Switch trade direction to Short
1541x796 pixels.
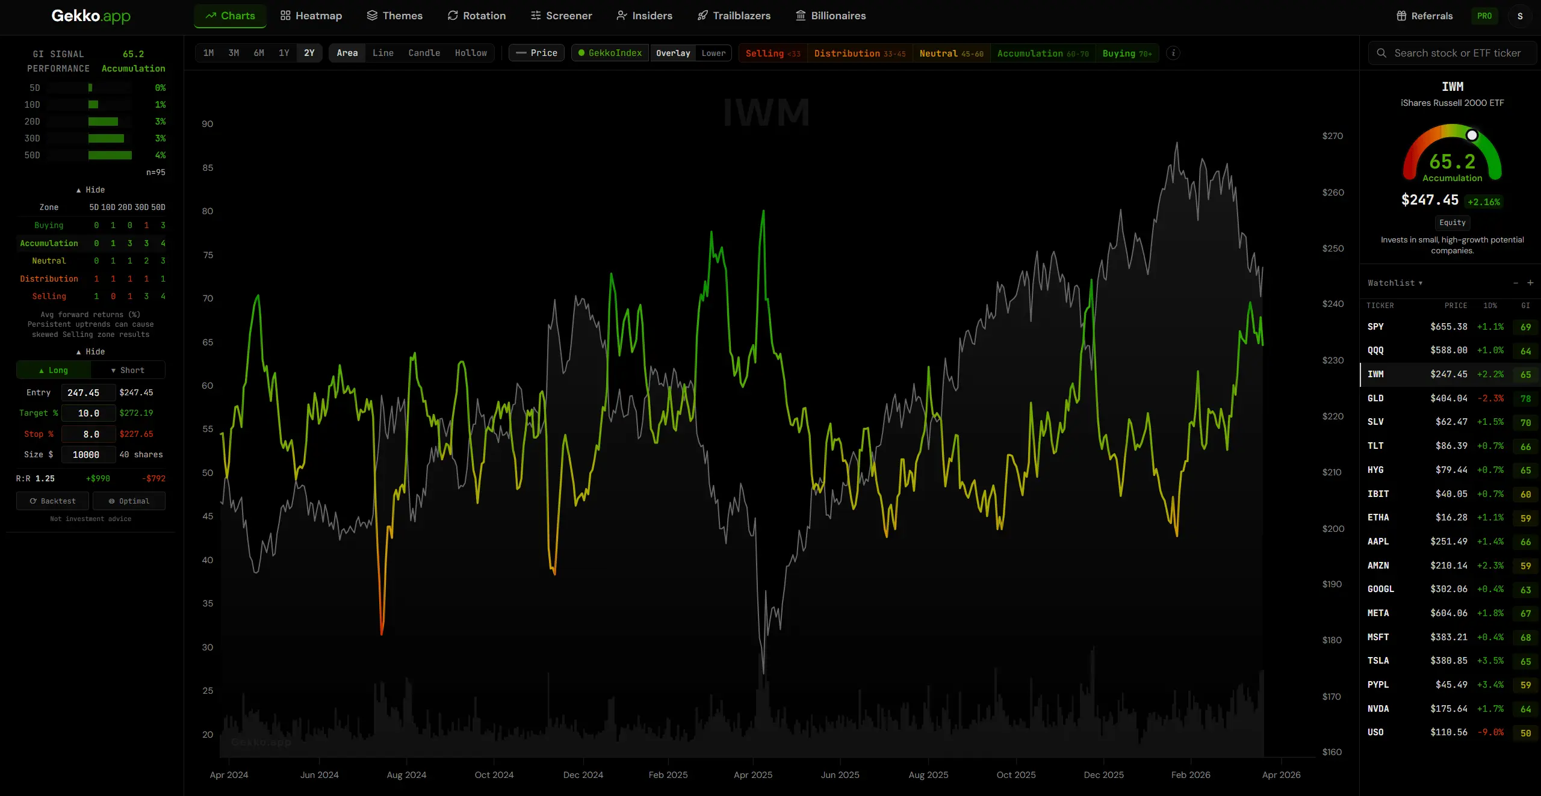pyautogui.click(x=127, y=370)
